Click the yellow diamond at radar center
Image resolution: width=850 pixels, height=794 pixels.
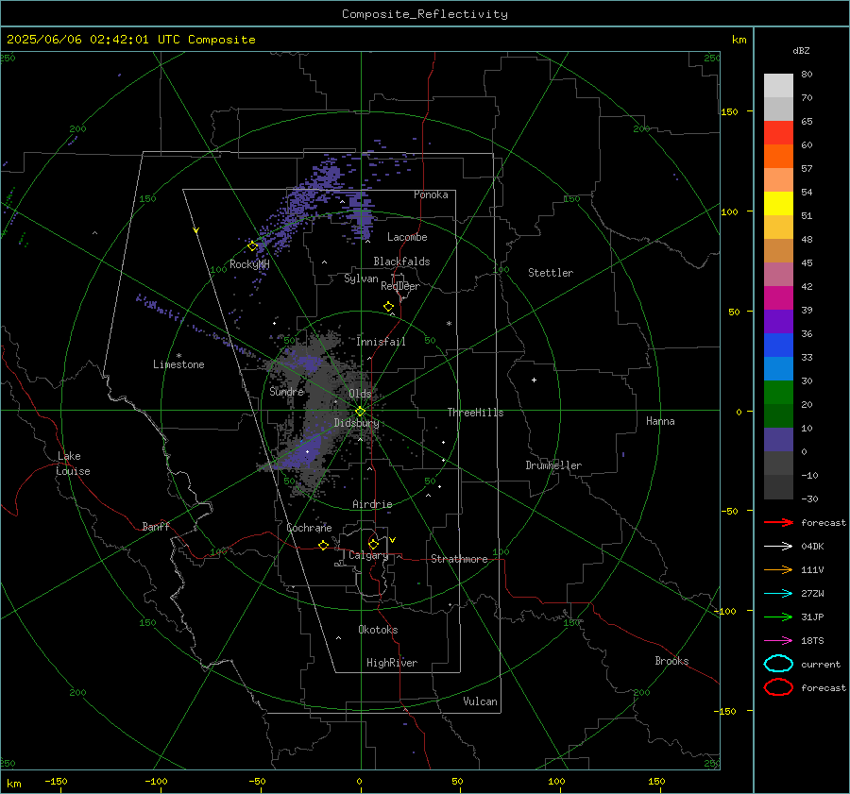[x=360, y=412]
